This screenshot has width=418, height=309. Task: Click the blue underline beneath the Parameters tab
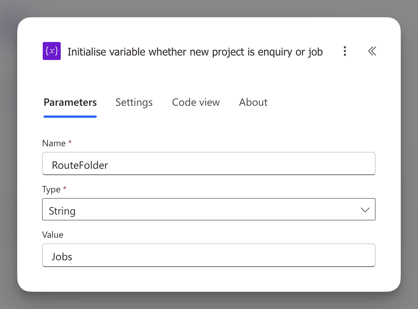point(70,117)
